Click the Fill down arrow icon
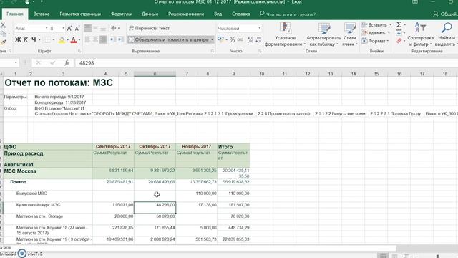The image size is (458, 258). point(399,33)
